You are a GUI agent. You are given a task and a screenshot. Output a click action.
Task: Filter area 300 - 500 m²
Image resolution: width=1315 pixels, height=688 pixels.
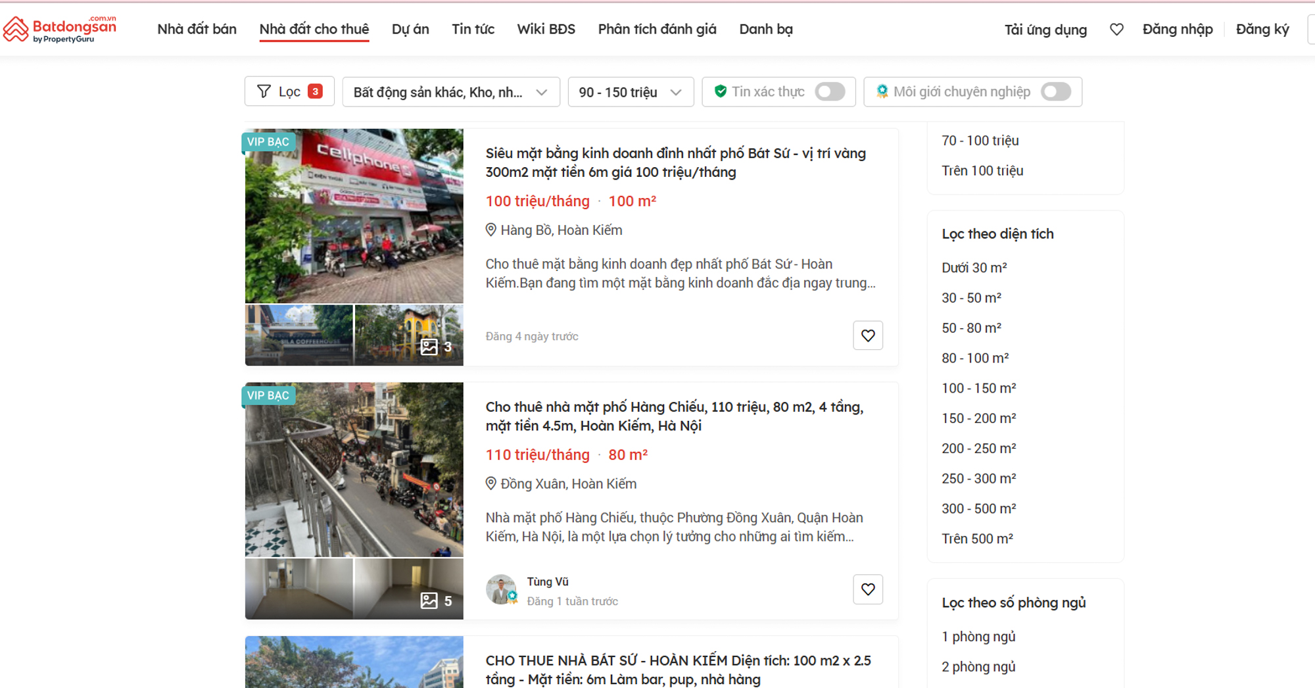coord(978,508)
